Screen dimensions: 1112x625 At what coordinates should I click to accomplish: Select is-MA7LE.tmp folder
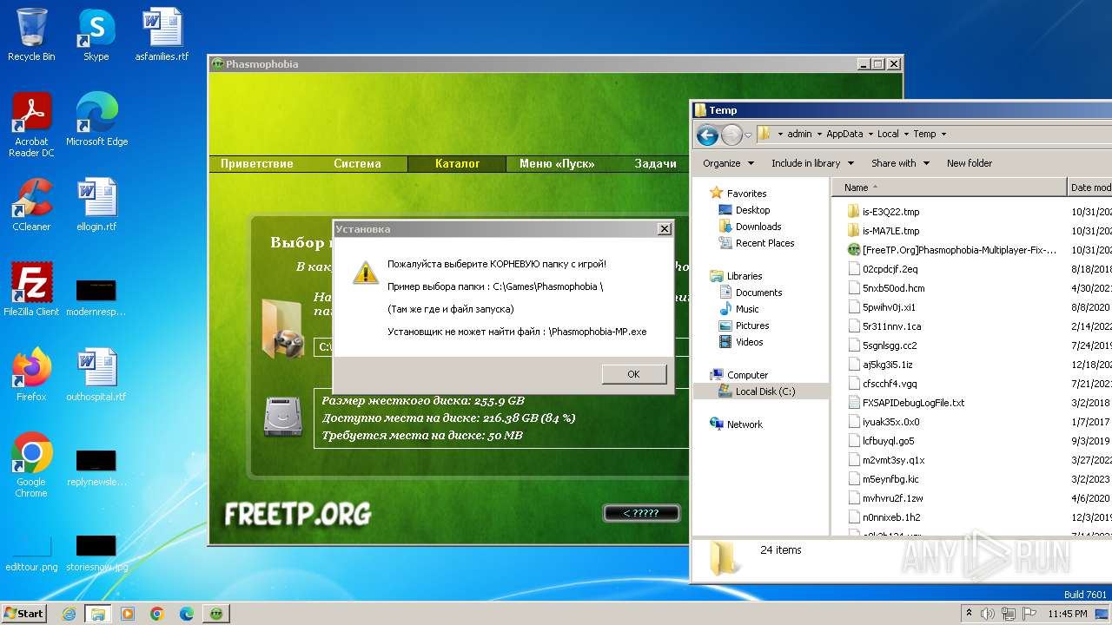[890, 231]
